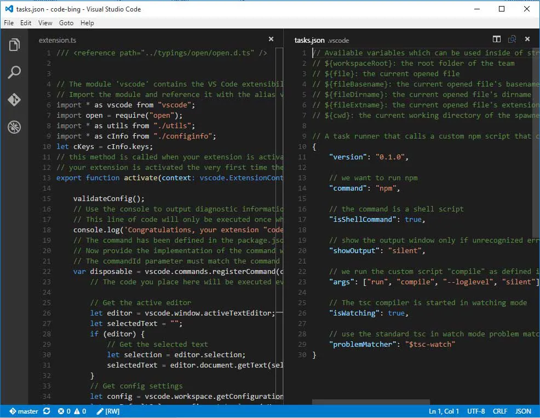Click the Git sync icon in status bar
The width and height of the screenshot is (540, 418).
47,411
